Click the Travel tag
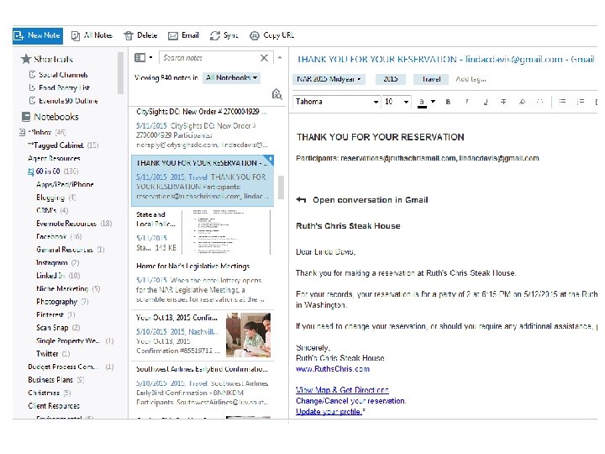 431,79
